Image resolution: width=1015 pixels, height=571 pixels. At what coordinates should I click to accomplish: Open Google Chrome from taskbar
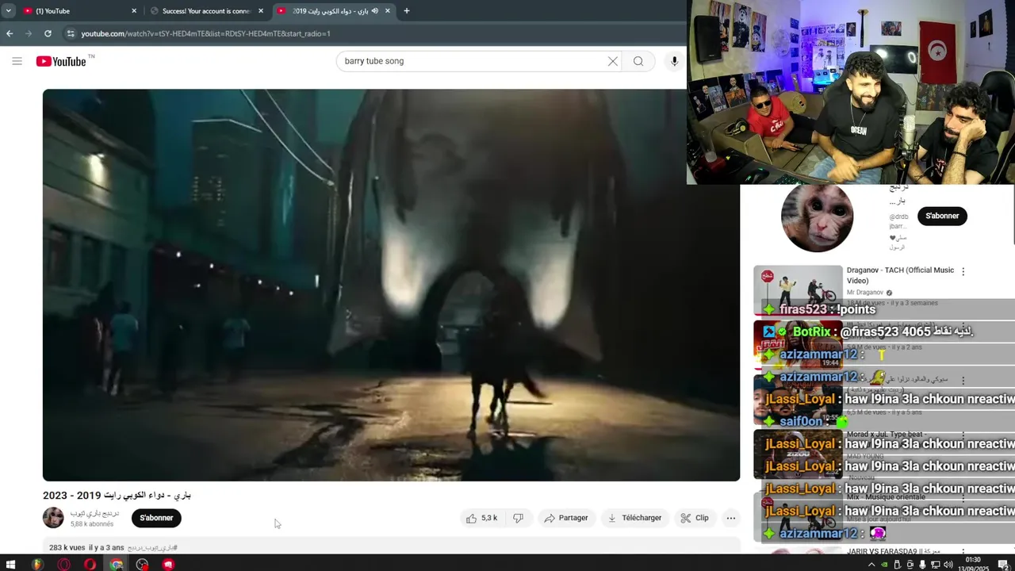tap(116, 565)
